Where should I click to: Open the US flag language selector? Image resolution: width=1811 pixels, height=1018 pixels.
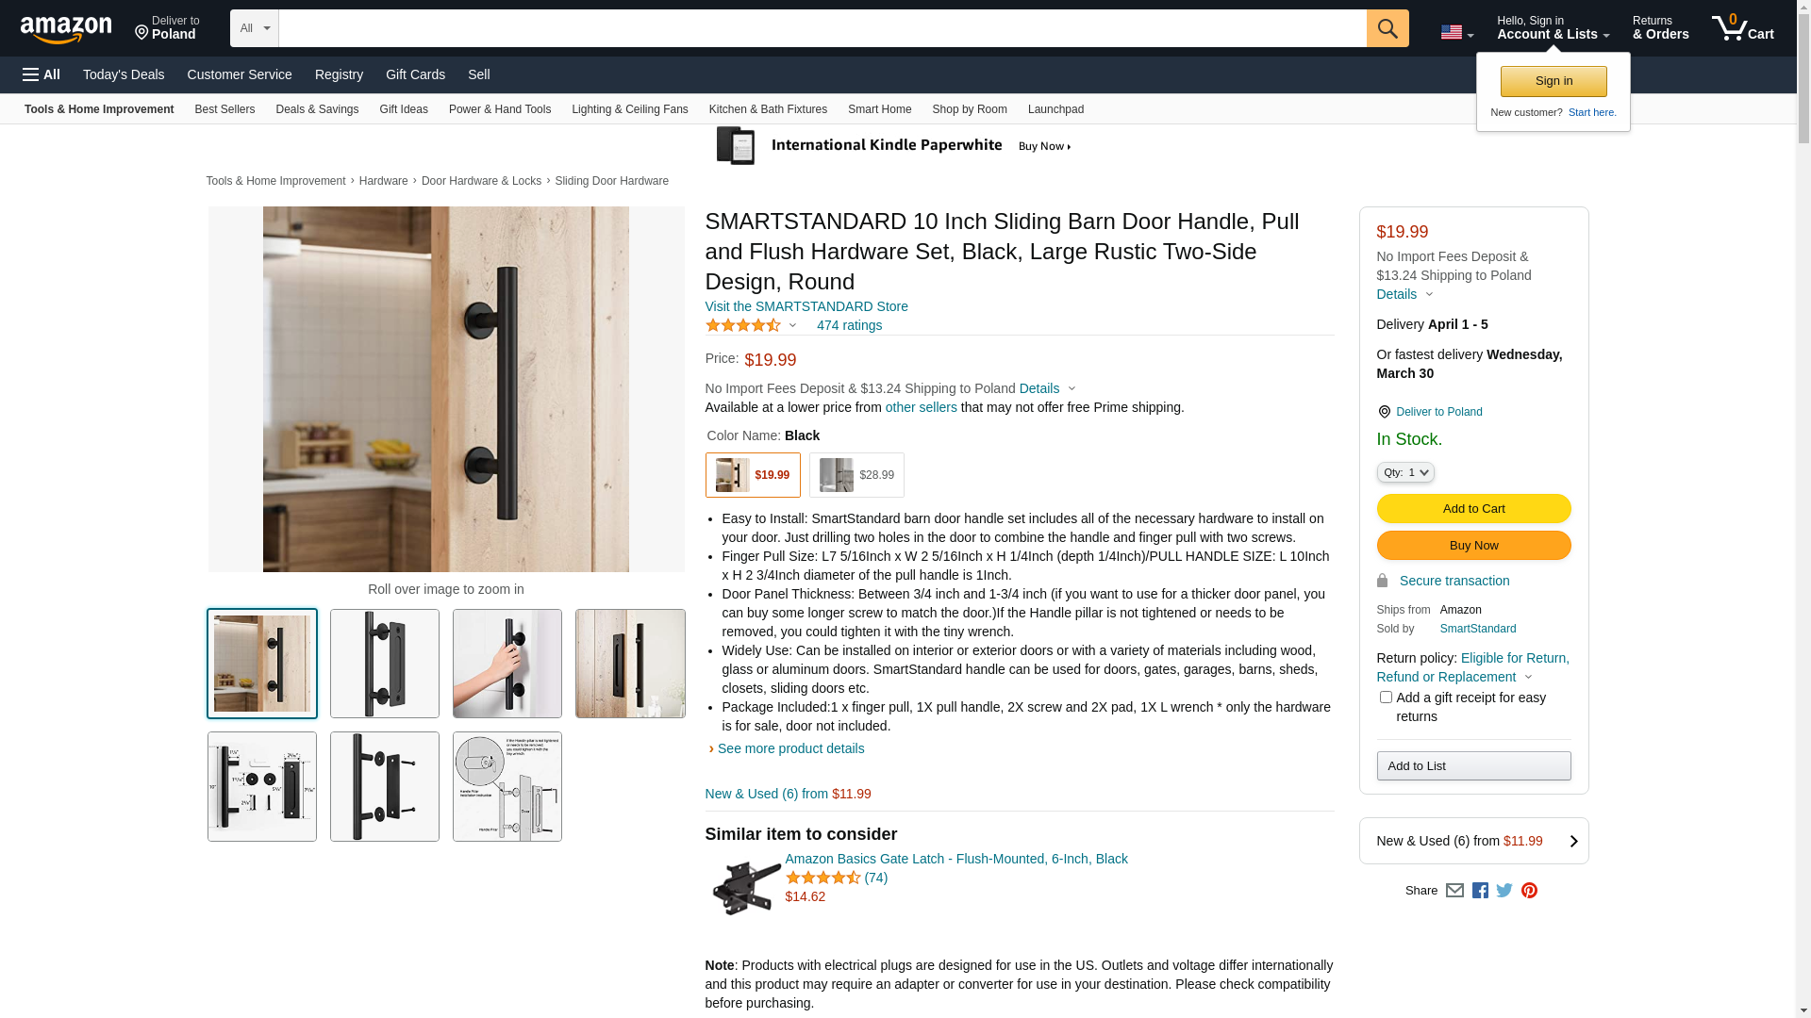click(1456, 32)
